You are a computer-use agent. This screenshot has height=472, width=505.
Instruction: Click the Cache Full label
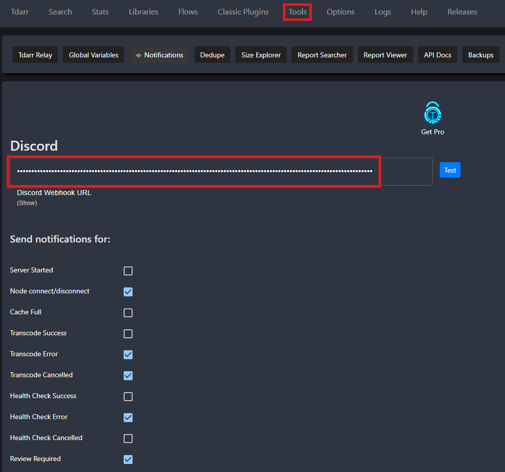tap(26, 312)
